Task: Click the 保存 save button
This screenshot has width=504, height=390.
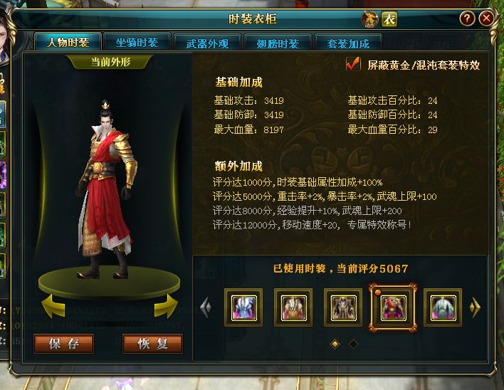Action: pos(63,344)
